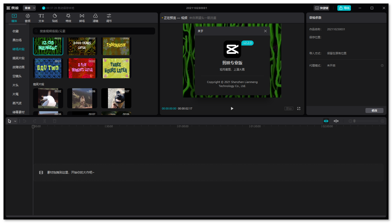Select the Tomorrow clip thumbnail
This screenshot has width=392, height=223.
click(x=116, y=46)
